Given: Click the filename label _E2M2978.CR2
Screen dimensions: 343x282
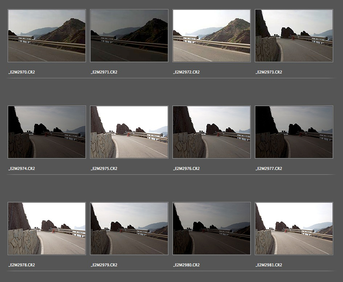Looking at the screenshot, I should [21, 265].
